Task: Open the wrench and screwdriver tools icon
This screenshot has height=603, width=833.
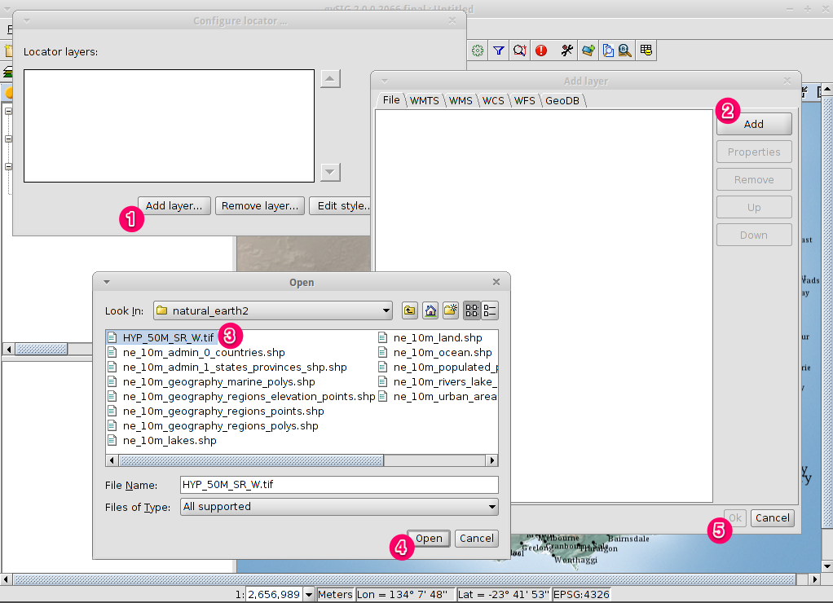Action: pos(566,51)
